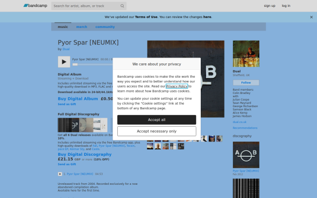The height and width of the screenshot is (198, 317).
Task: Click the search magnifier icon
Action: pos(122,6)
